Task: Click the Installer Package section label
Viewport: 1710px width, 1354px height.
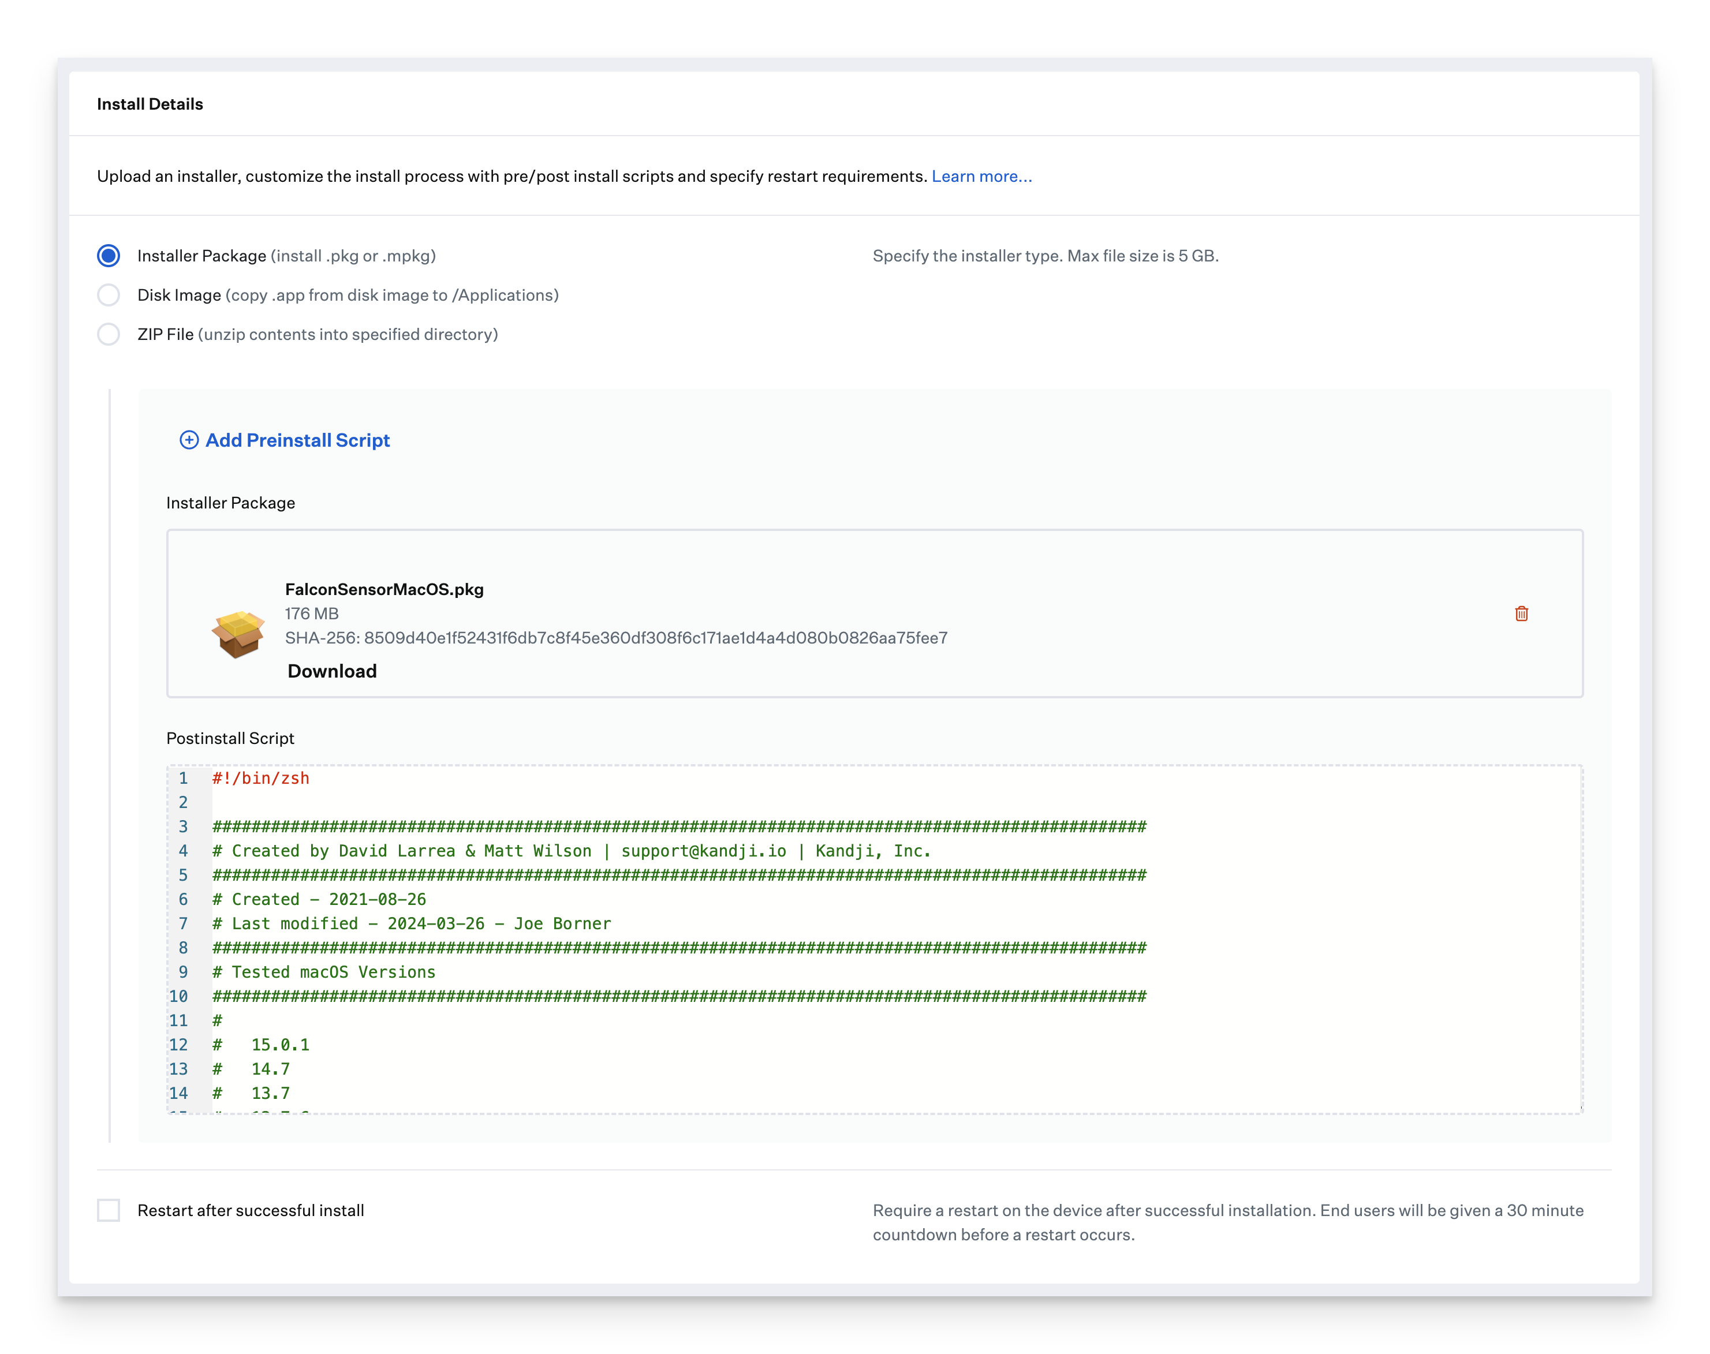Action: (230, 502)
